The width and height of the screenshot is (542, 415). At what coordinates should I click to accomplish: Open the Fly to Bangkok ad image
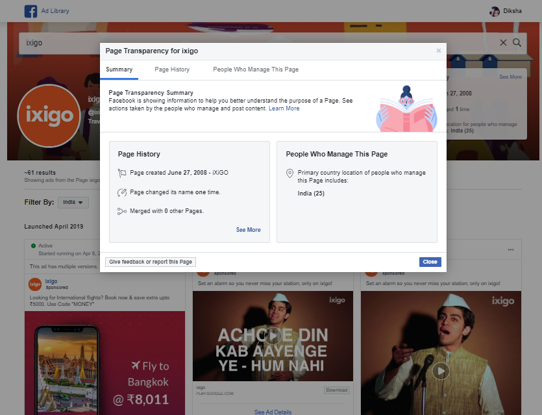point(105,363)
